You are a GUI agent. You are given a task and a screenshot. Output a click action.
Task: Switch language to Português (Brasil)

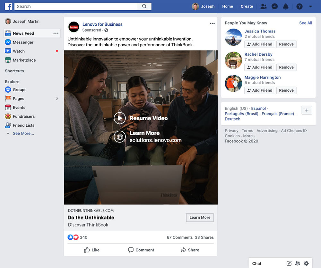pos(241,114)
